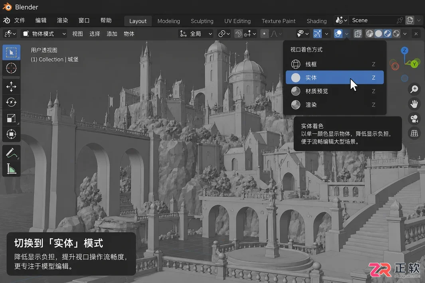Switch perspective/orthographic grid icon
This screenshot has width=425, height=283.
(x=414, y=133)
